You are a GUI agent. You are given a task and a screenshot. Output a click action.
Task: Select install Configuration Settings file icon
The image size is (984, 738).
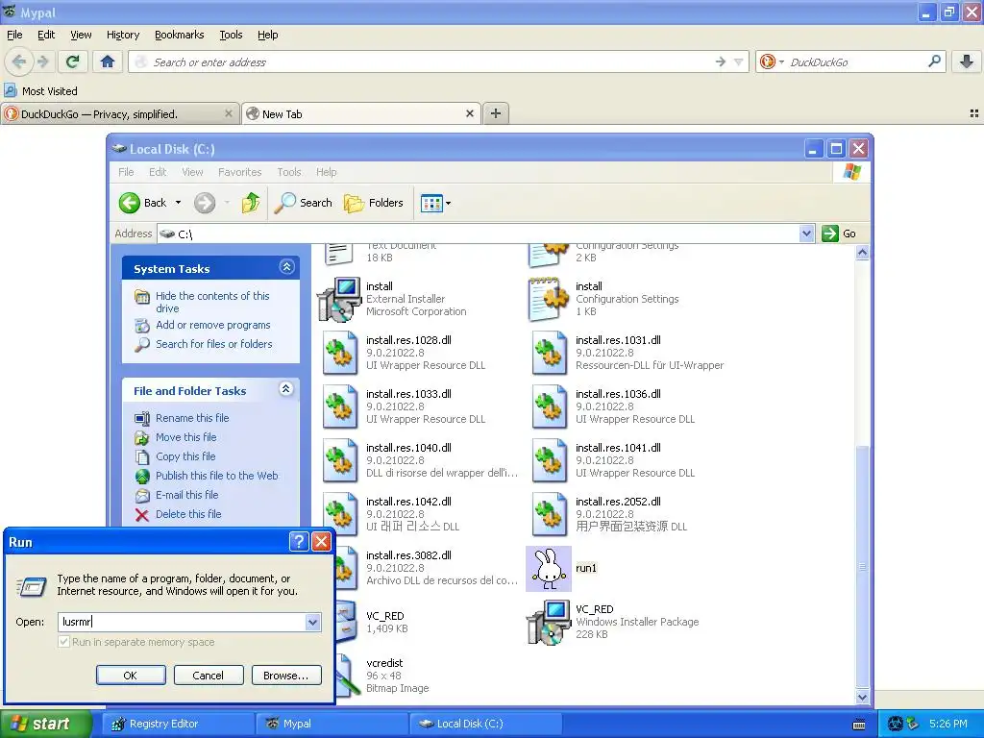(549, 300)
